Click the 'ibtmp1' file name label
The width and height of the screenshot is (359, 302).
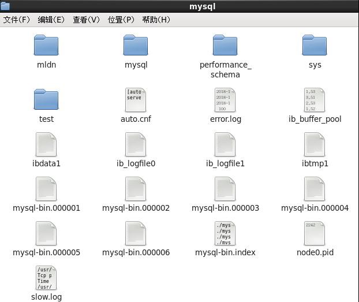tap(315, 163)
